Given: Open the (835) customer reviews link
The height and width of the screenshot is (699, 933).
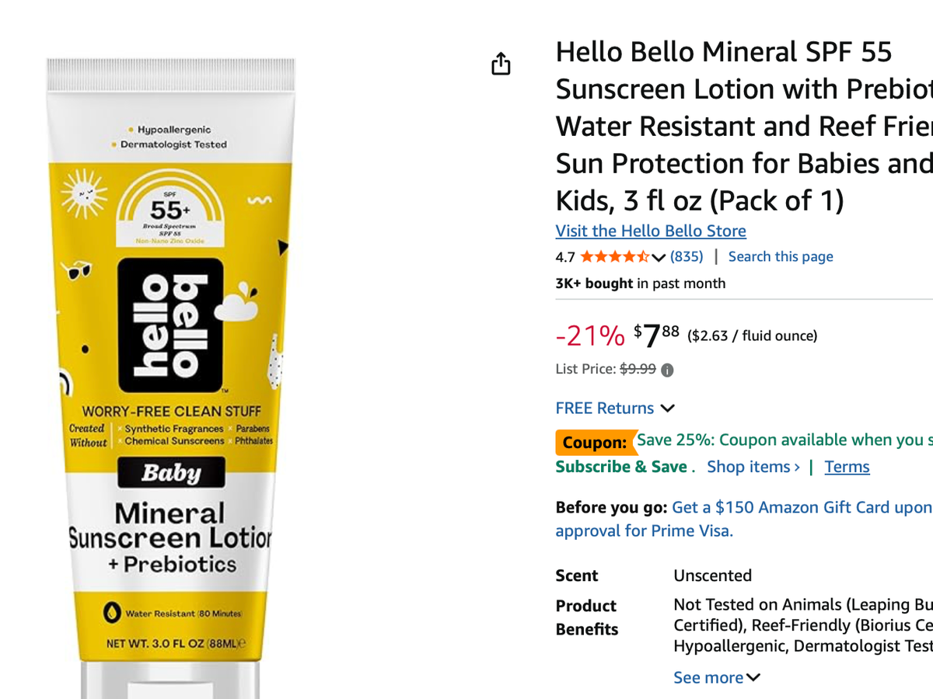Looking at the screenshot, I should (687, 256).
